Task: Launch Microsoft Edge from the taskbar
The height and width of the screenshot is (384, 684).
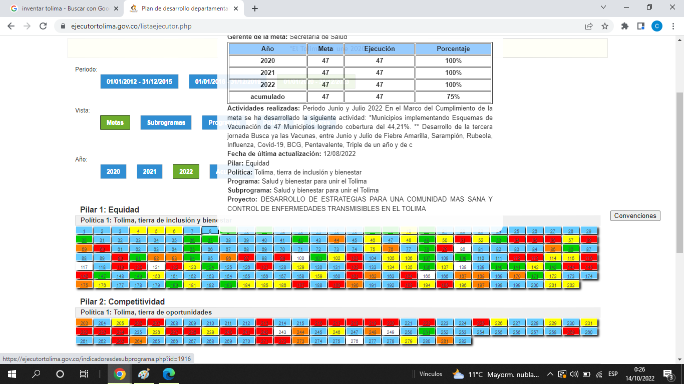Action: coord(168,374)
